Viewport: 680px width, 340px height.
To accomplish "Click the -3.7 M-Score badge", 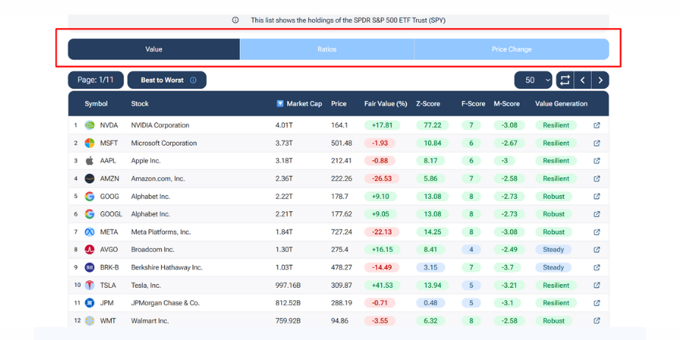I will click(507, 268).
